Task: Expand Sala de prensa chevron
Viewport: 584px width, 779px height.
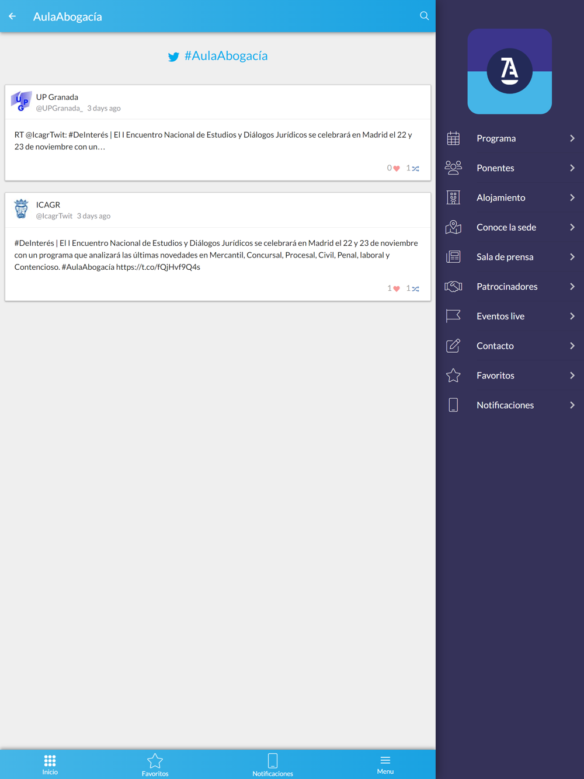Action: coord(572,257)
